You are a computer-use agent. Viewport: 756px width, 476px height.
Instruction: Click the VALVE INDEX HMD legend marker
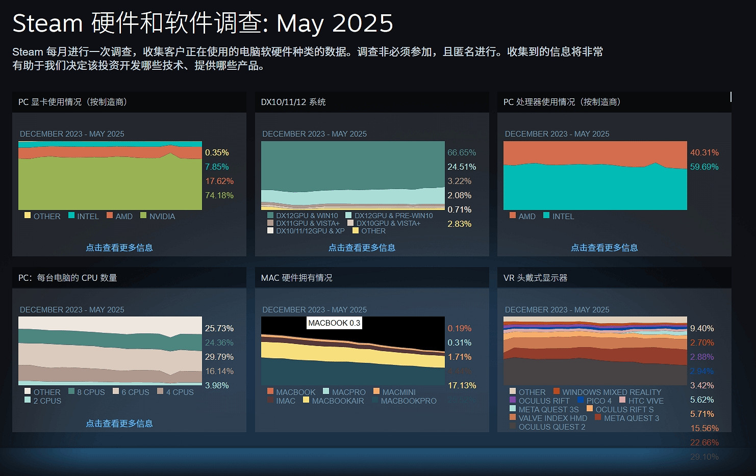tap(512, 418)
